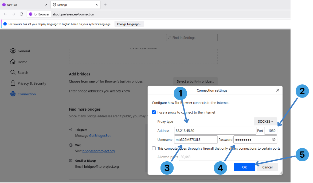Click Select a built-in bridge button

point(195,81)
